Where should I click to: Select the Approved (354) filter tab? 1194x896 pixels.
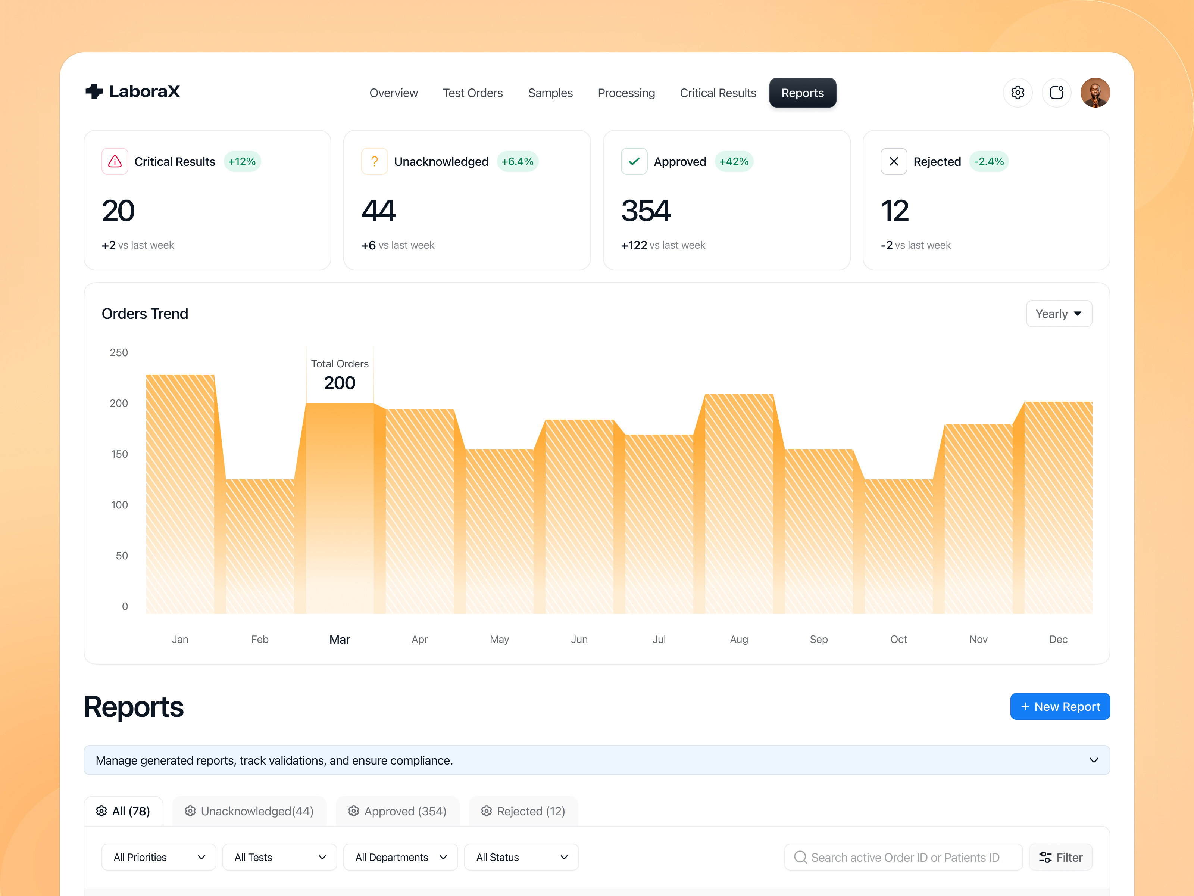[x=398, y=811]
